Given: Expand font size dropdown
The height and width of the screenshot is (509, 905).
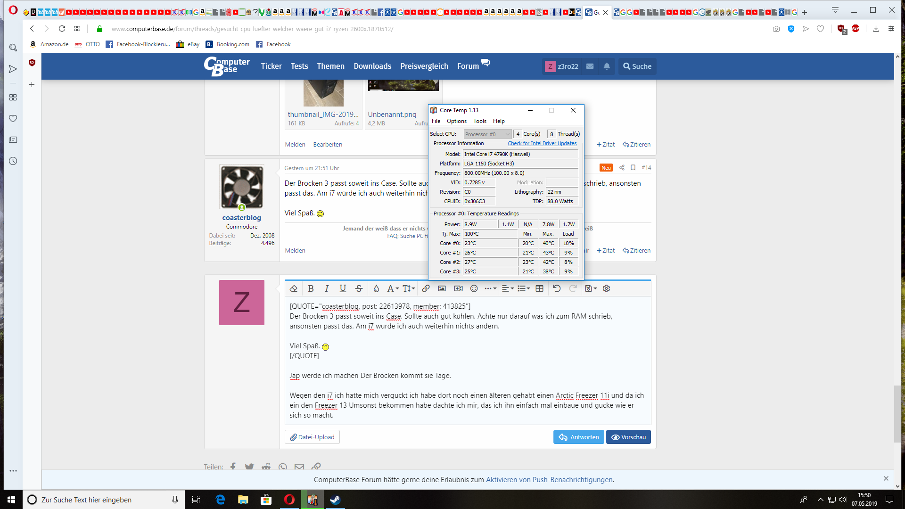Looking at the screenshot, I should [x=409, y=288].
